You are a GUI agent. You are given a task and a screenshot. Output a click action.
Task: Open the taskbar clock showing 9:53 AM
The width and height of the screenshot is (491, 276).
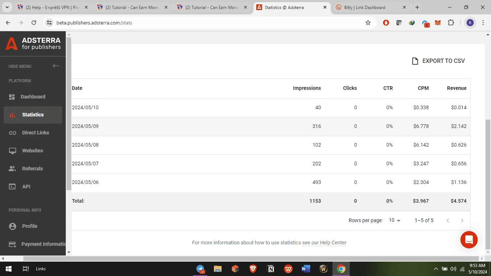478,269
